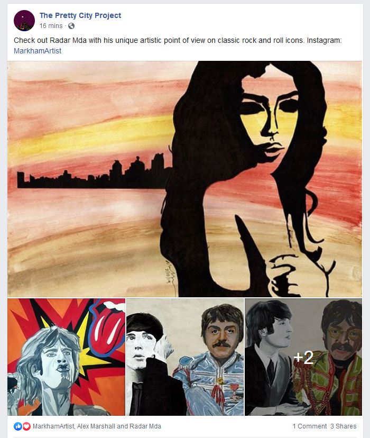The image size is (370, 438).
Task: View the 1 Comment link
Action: point(309,426)
